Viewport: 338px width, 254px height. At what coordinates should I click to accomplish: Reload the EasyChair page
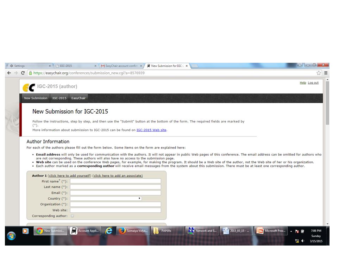[23, 73]
